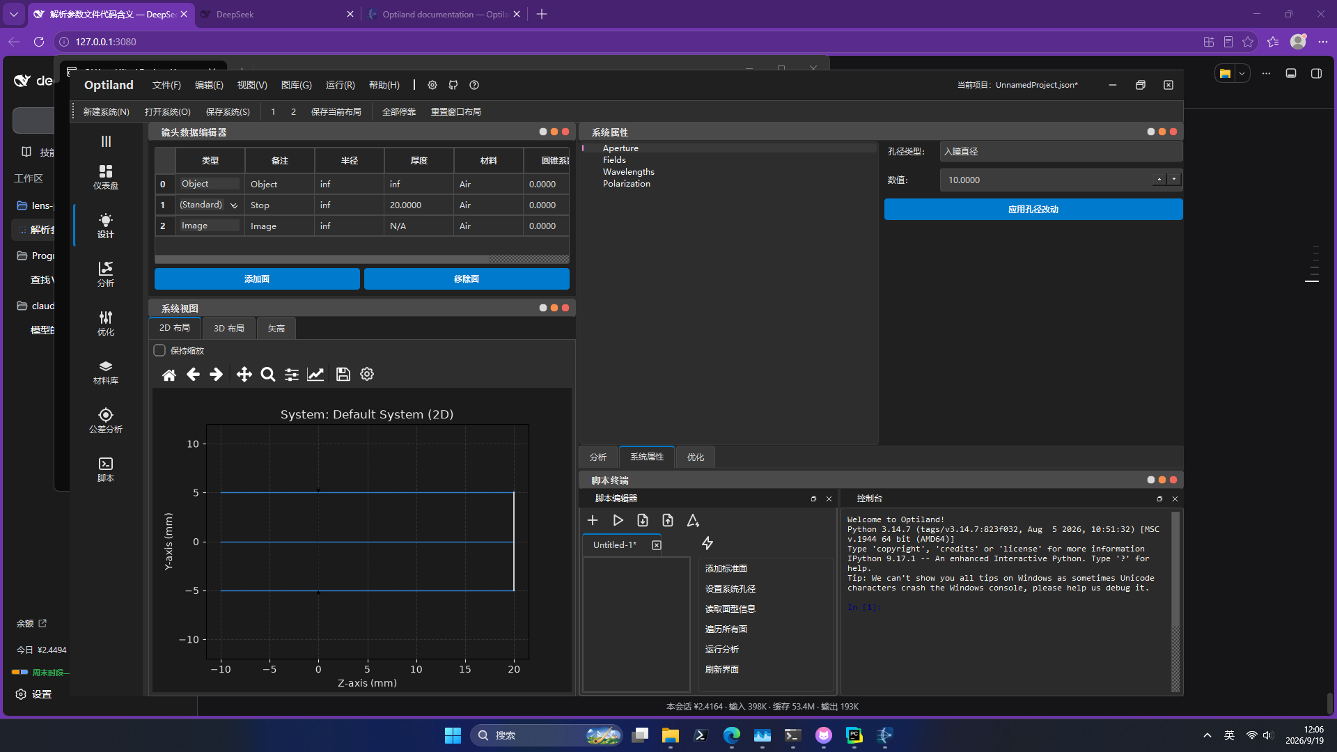1337x752 pixels.
Task: Open settings gear in Optiland menu bar
Action: (432, 85)
